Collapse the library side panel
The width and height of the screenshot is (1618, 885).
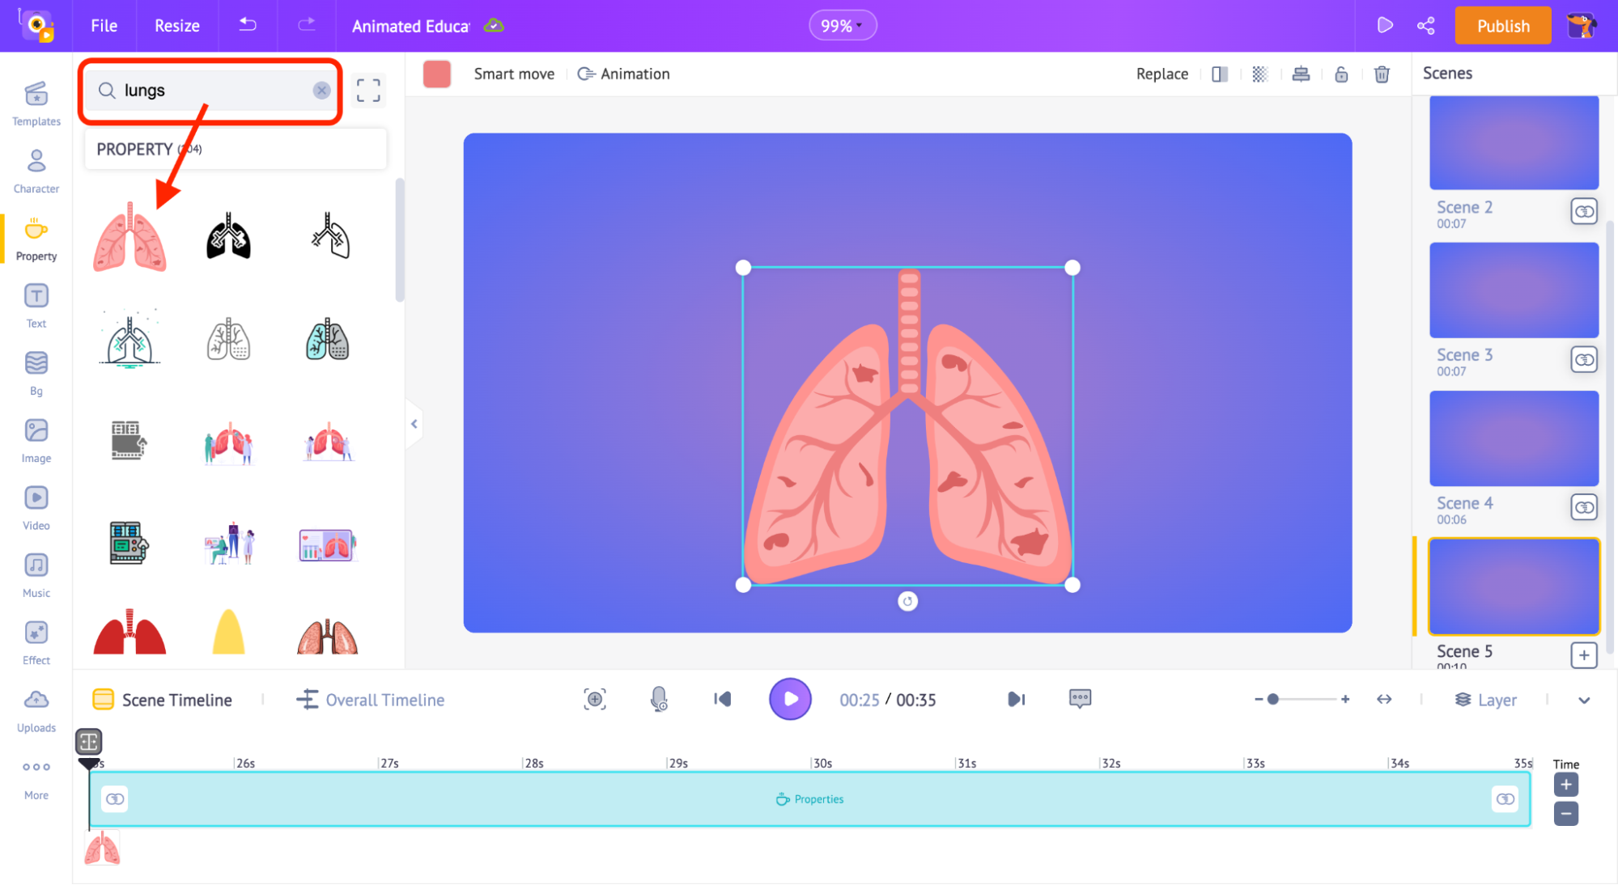click(414, 424)
